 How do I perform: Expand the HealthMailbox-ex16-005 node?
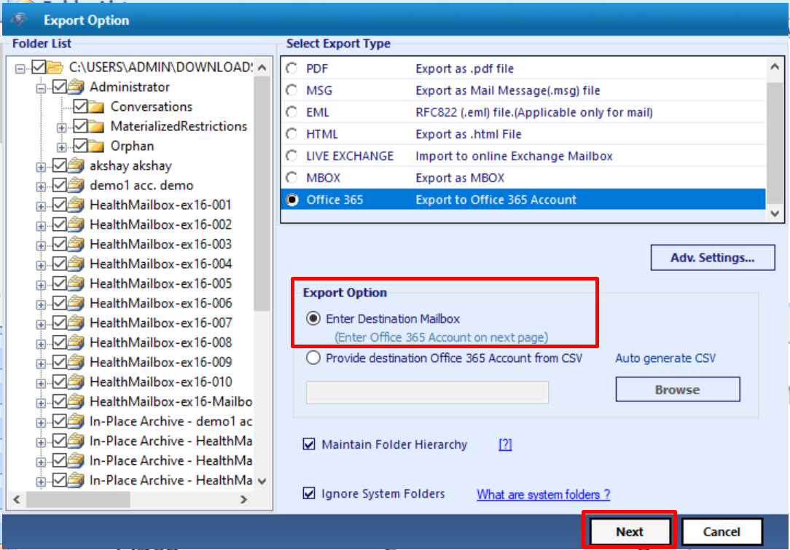click(41, 285)
